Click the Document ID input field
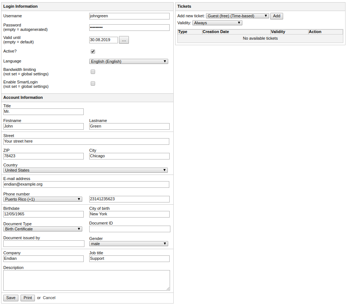Viewport: 347px width, 305px height. click(x=130, y=229)
